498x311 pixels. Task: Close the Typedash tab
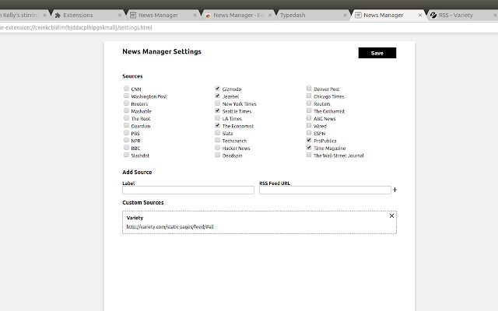(x=345, y=16)
